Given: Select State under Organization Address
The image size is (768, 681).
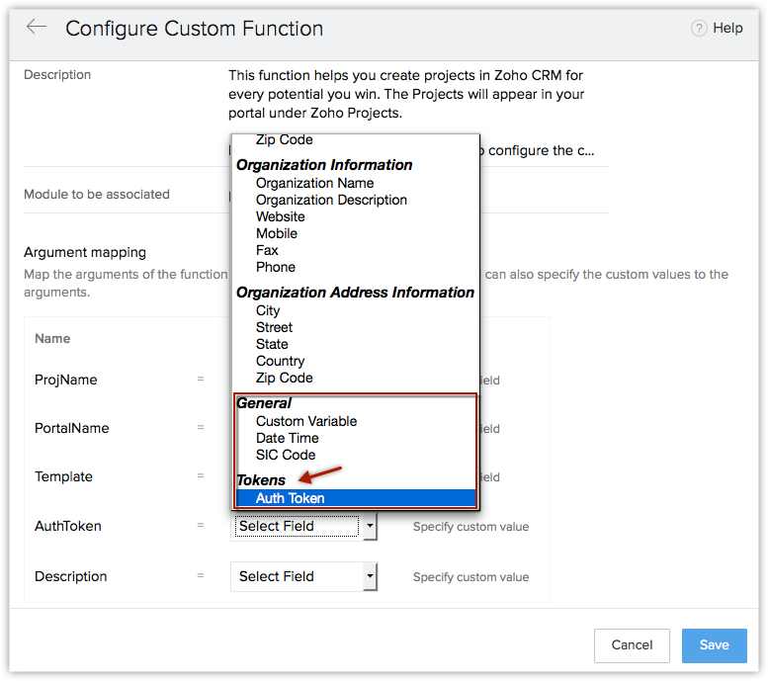Looking at the screenshot, I should (272, 344).
